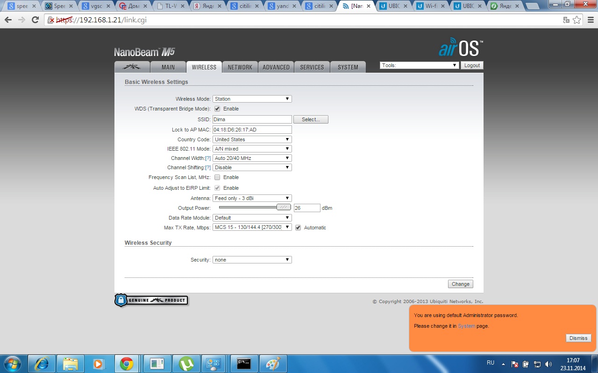Disable WDS Transparent Bridge Mode checkbox
Image resolution: width=598 pixels, height=373 pixels.
217,109
